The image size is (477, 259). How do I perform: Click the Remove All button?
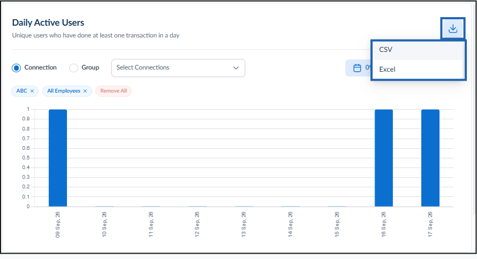[113, 91]
